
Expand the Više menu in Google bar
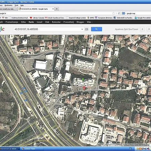[90, 22]
